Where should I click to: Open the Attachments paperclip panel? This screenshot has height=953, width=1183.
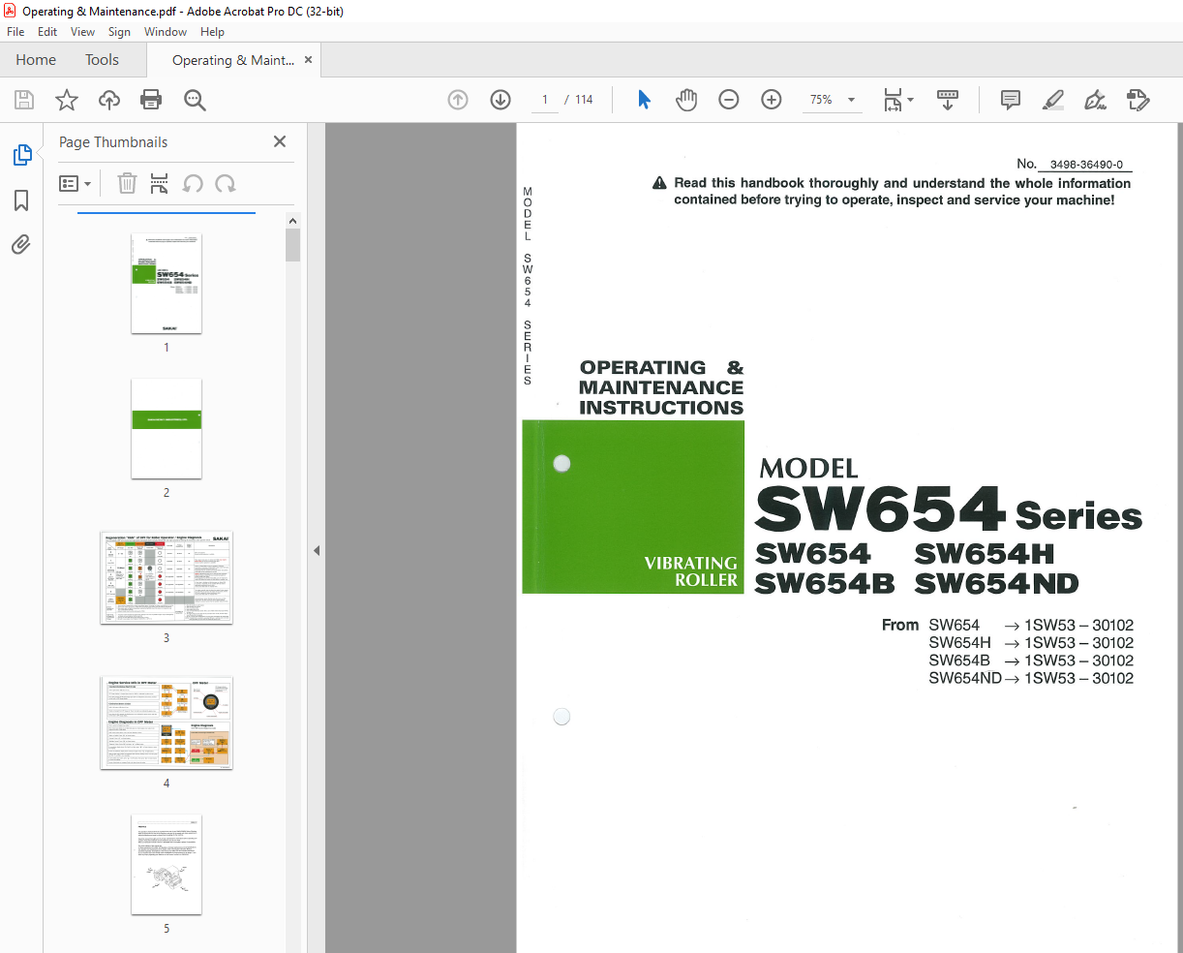coord(21,244)
